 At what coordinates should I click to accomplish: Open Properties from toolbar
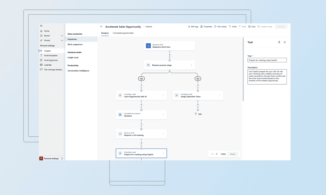pos(206,27)
